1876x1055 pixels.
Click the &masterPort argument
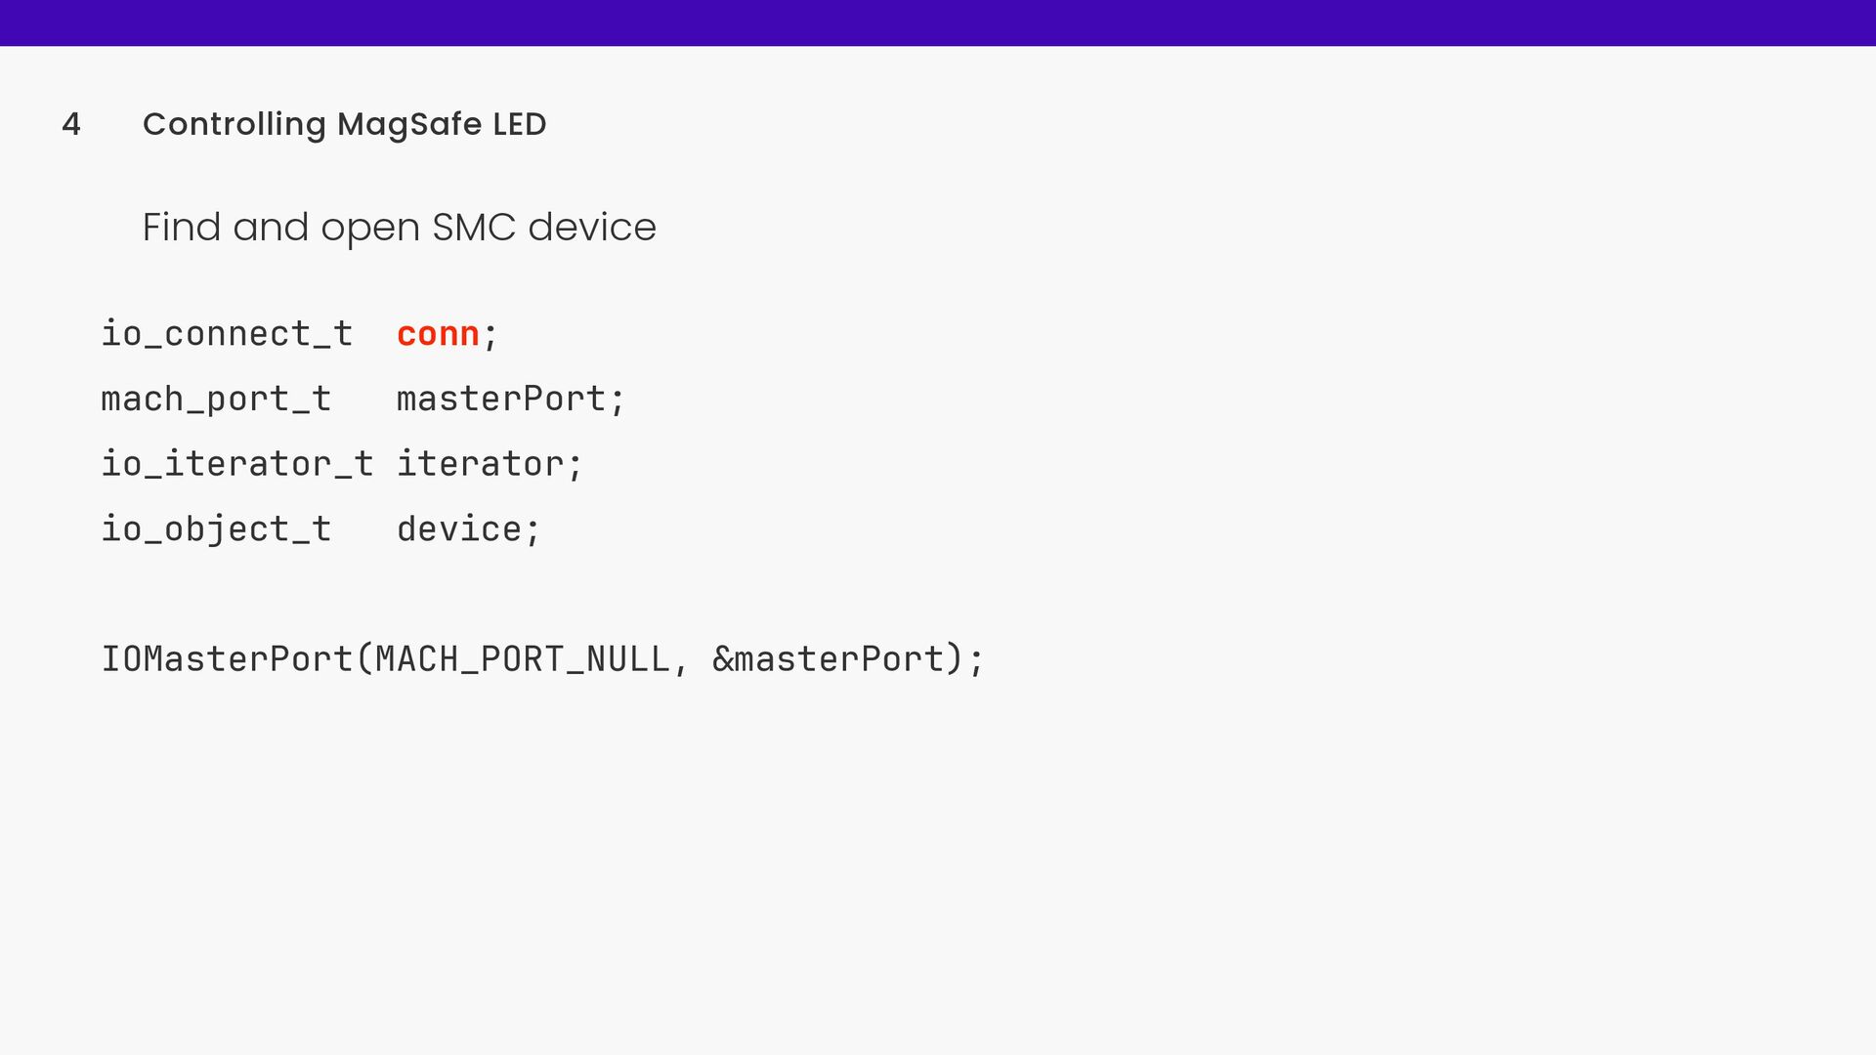[829, 659]
